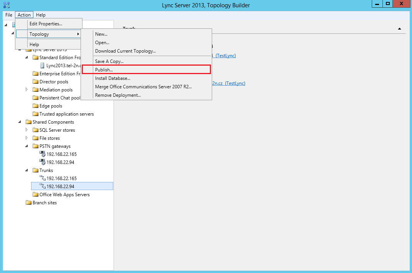Click Install Database... in the submenu
The width and height of the screenshot is (412, 273).
[113, 78]
